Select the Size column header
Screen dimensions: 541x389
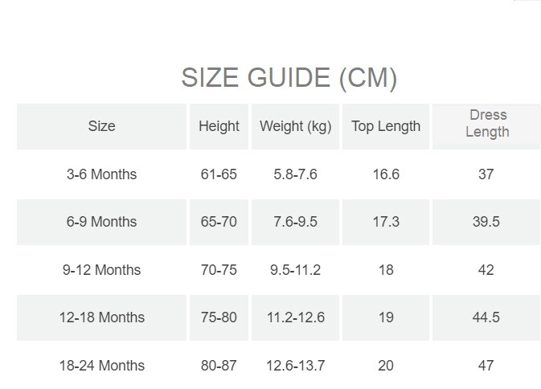click(101, 126)
